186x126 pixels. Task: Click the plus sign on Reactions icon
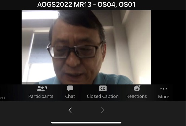[x=139, y=86]
